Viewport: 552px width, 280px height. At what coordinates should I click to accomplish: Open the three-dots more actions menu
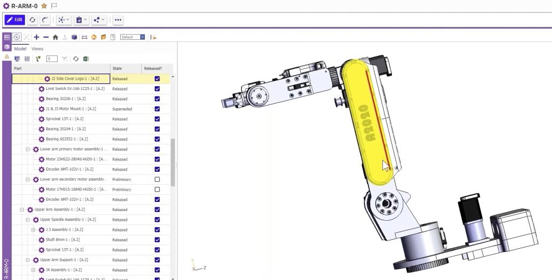(118, 20)
